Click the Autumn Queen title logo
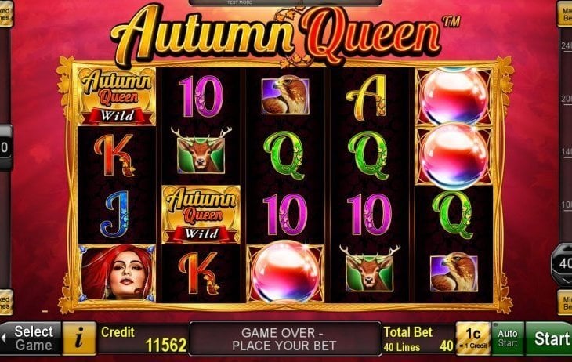 [x=276, y=36]
